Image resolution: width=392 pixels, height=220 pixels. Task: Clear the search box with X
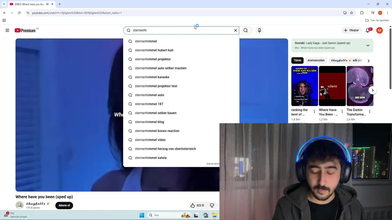[x=236, y=30]
